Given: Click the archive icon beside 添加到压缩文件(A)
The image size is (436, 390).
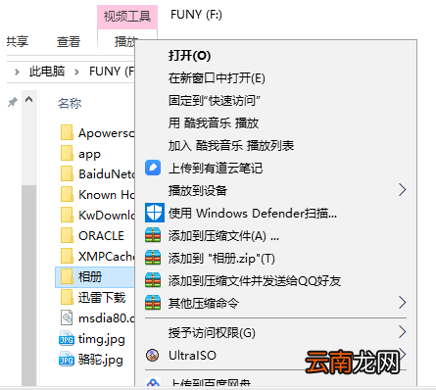Looking at the screenshot, I should (x=153, y=235).
